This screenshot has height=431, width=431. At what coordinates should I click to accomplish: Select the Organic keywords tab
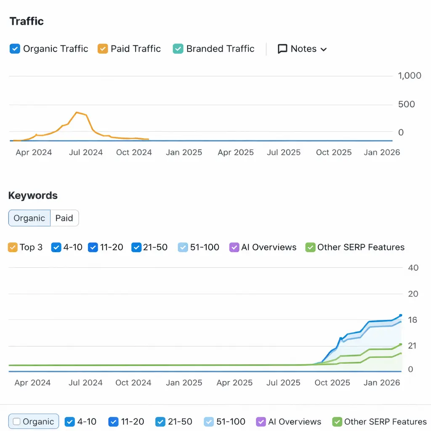pos(29,218)
